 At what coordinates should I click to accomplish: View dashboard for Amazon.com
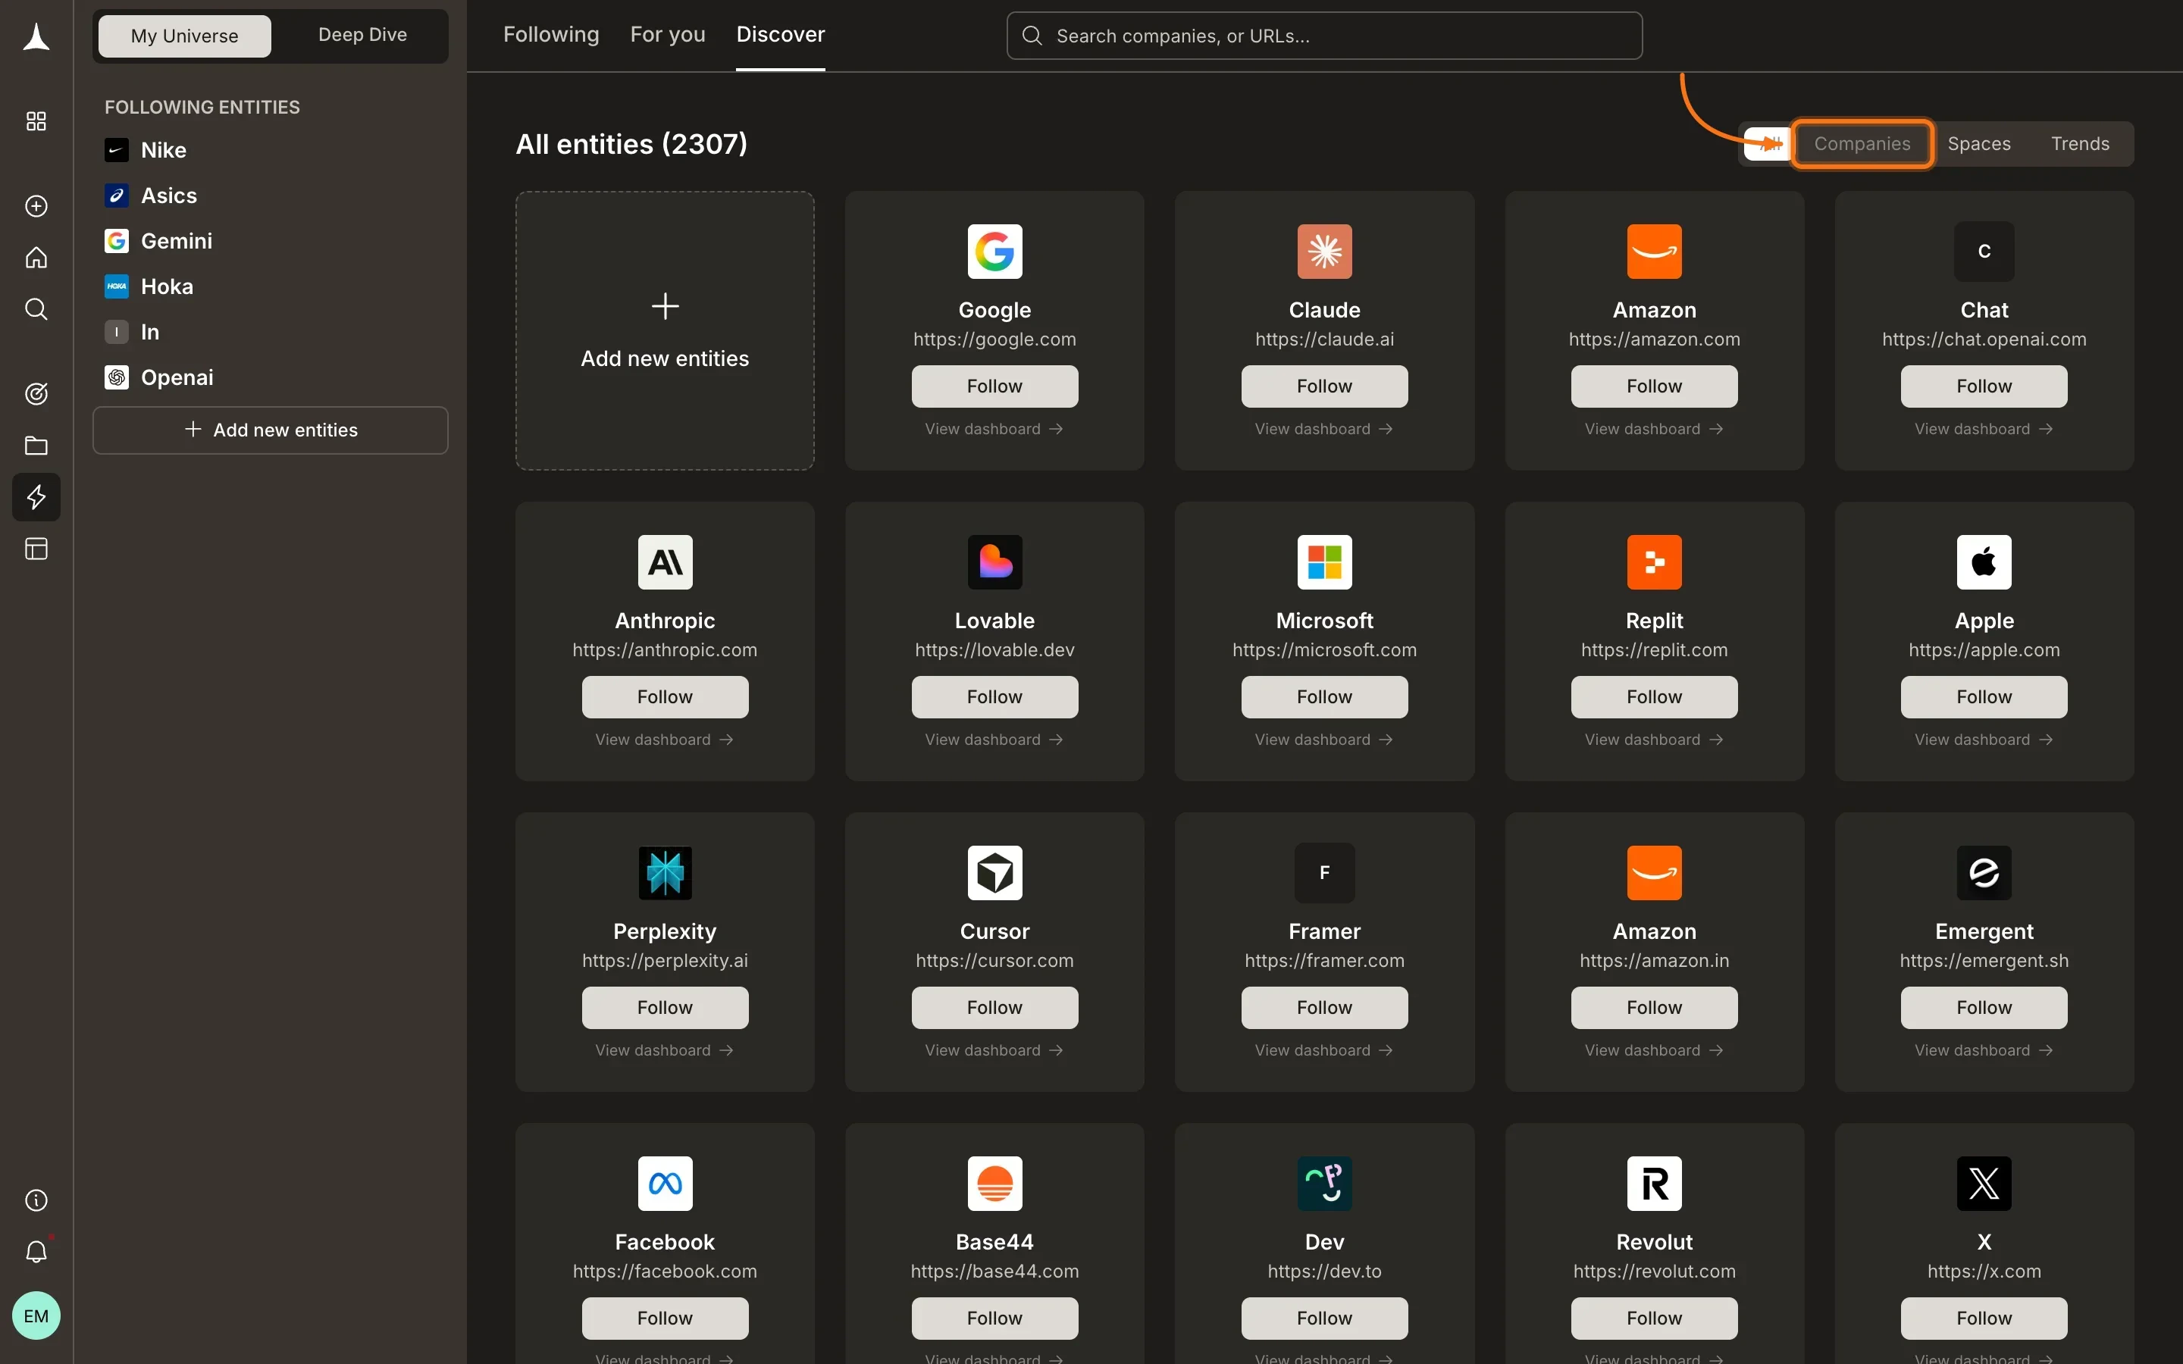[x=1653, y=430]
